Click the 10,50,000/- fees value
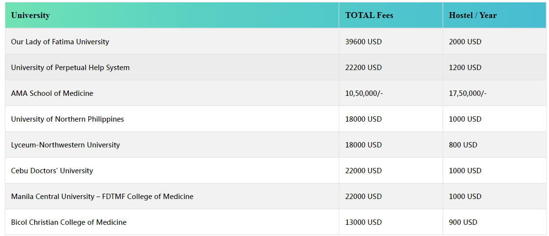 pyautogui.click(x=364, y=93)
